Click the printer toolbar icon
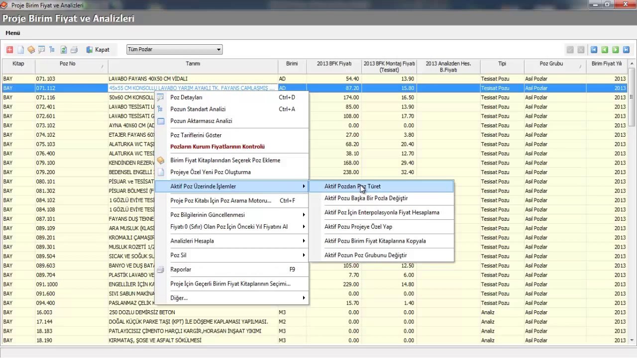 74,50
